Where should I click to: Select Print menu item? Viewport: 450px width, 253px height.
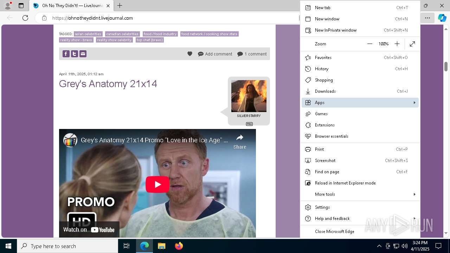click(x=360, y=149)
